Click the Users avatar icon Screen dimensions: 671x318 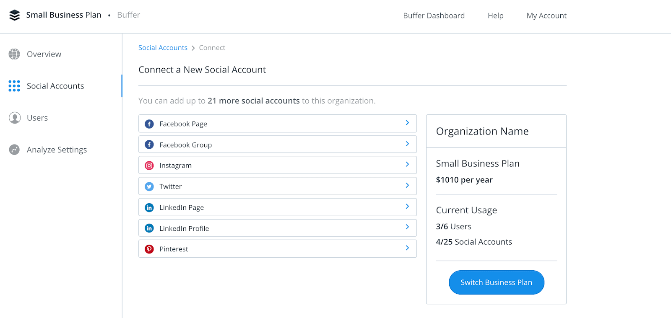pyautogui.click(x=15, y=118)
